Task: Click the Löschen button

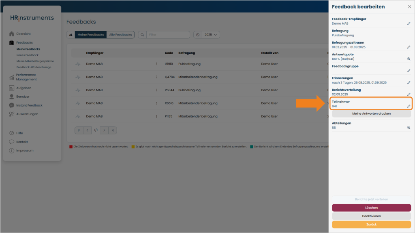Action: (x=371, y=208)
